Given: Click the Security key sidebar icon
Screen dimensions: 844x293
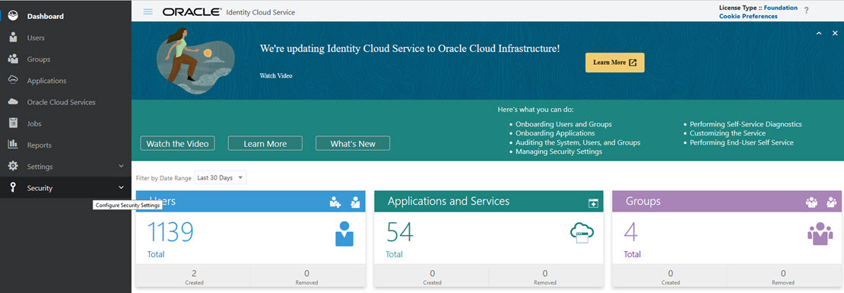Looking at the screenshot, I should coord(14,187).
